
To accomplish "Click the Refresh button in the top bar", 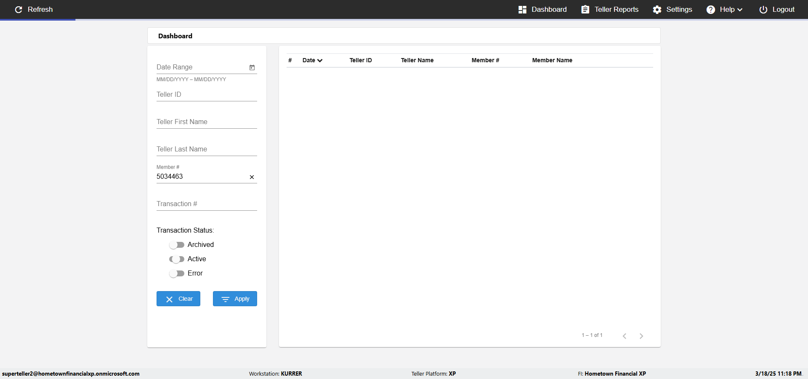I will point(34,9).
